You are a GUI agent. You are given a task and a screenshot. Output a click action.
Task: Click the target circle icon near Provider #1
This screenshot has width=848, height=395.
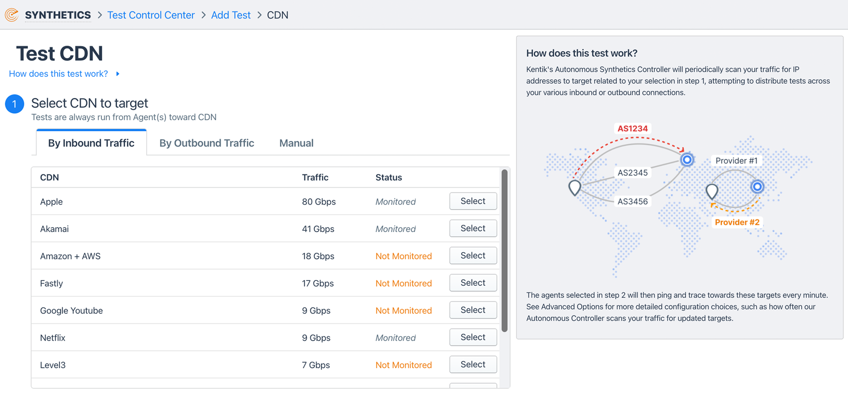[758, 187]
